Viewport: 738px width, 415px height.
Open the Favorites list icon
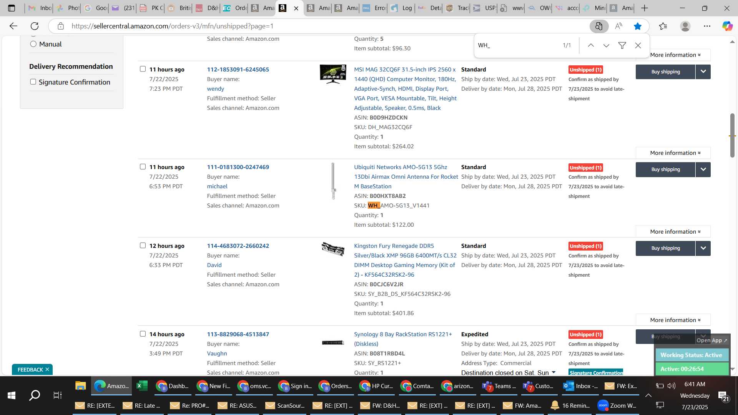[x=663, y=26]
